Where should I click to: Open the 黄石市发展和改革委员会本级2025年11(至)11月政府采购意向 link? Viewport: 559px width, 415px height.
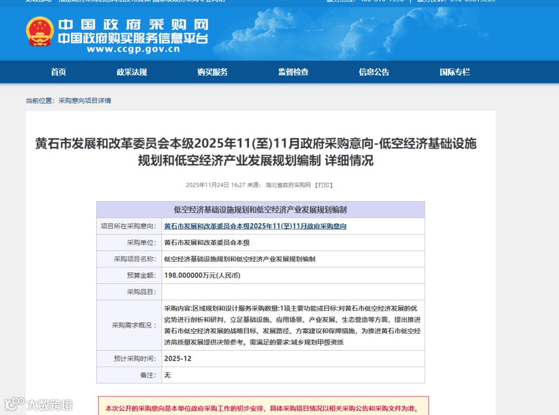[255, 226]
